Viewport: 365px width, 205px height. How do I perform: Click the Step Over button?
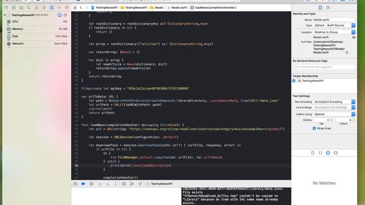click(100, 184)
